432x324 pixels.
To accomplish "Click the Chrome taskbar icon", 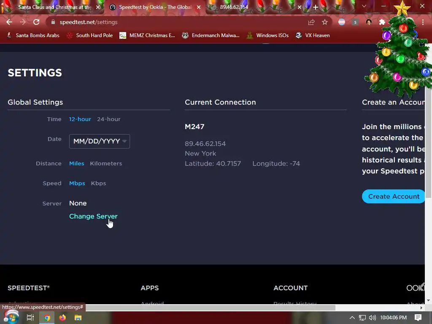I will 47,318.
